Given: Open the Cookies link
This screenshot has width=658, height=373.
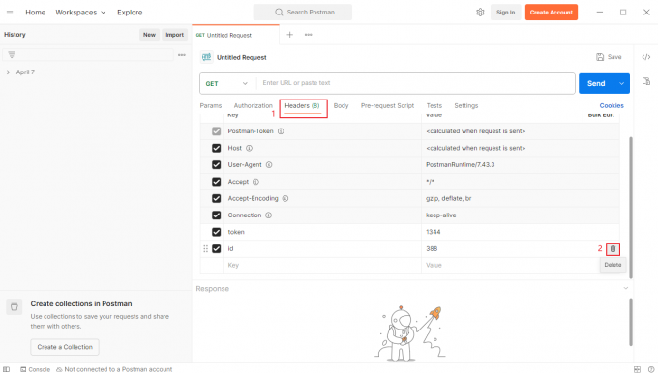Looking at the screenshot, I should click(x=612, y=105).
